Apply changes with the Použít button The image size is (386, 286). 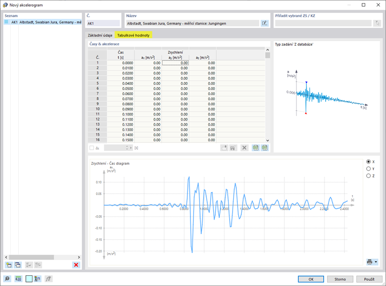(x=369, y=279)
